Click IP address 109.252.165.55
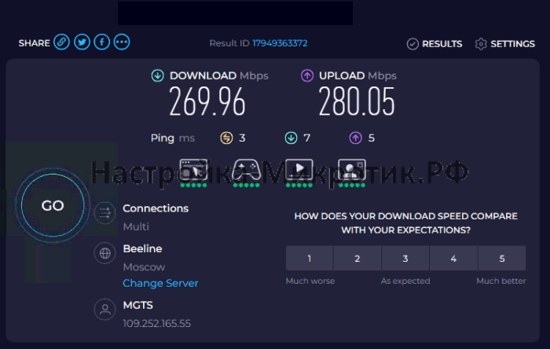The image size is (550, 349). pos(157,323)
